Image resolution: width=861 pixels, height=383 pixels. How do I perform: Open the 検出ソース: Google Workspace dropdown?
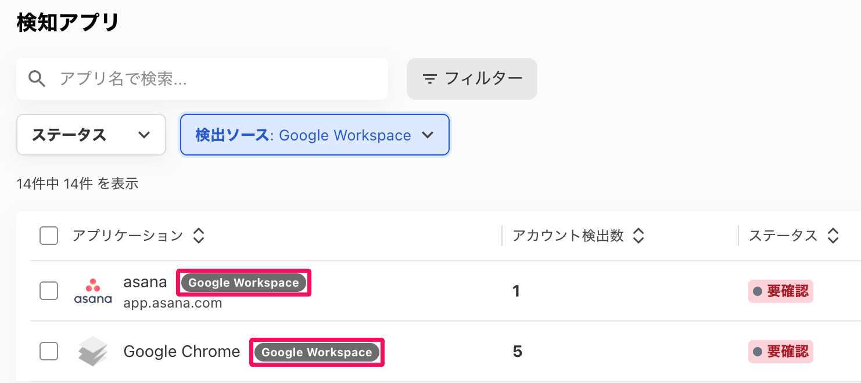(x=315, y=135)
